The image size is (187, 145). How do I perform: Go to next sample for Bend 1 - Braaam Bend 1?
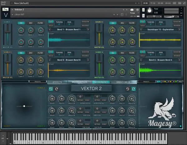(88, 30)
